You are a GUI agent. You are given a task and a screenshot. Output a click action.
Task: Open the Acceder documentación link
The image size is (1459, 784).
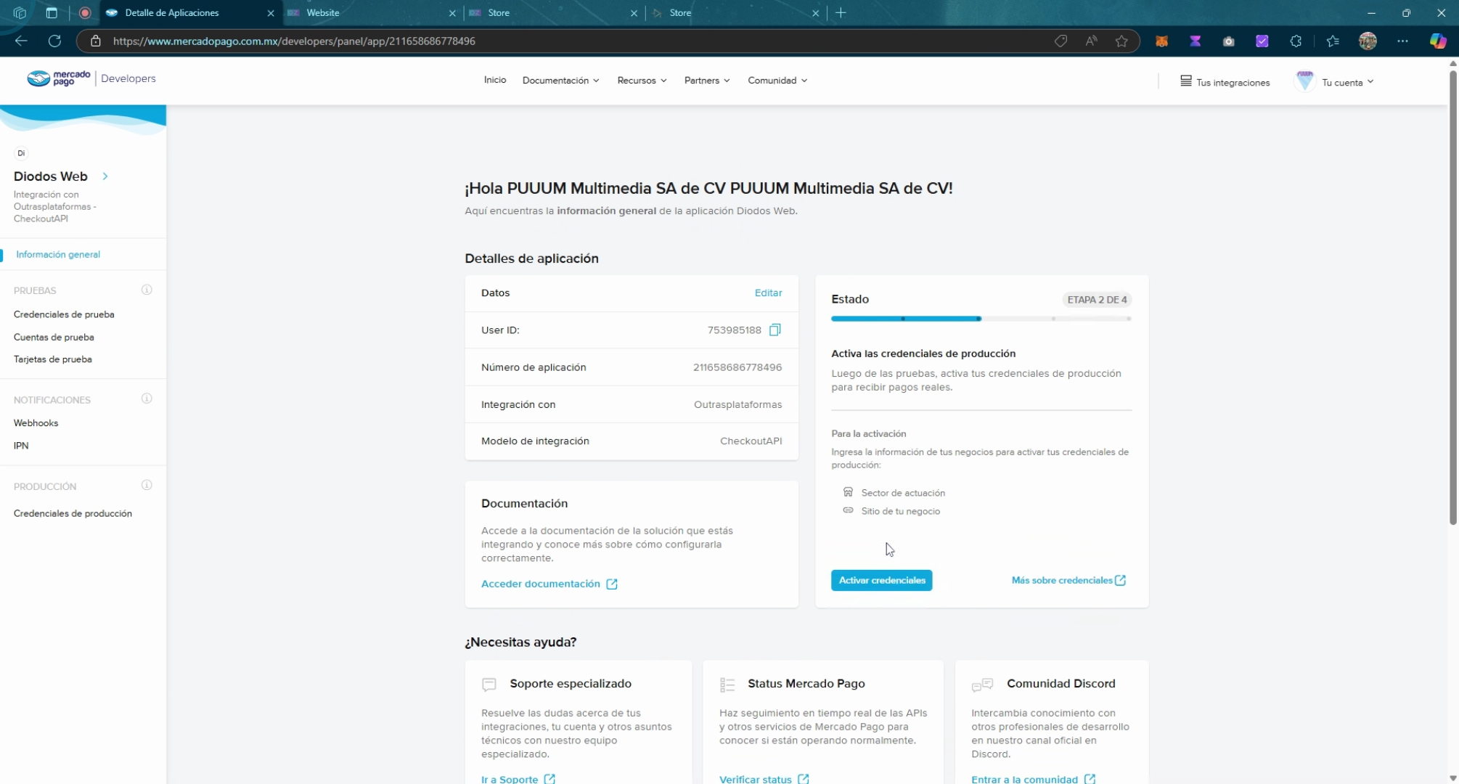coord(549,584)
